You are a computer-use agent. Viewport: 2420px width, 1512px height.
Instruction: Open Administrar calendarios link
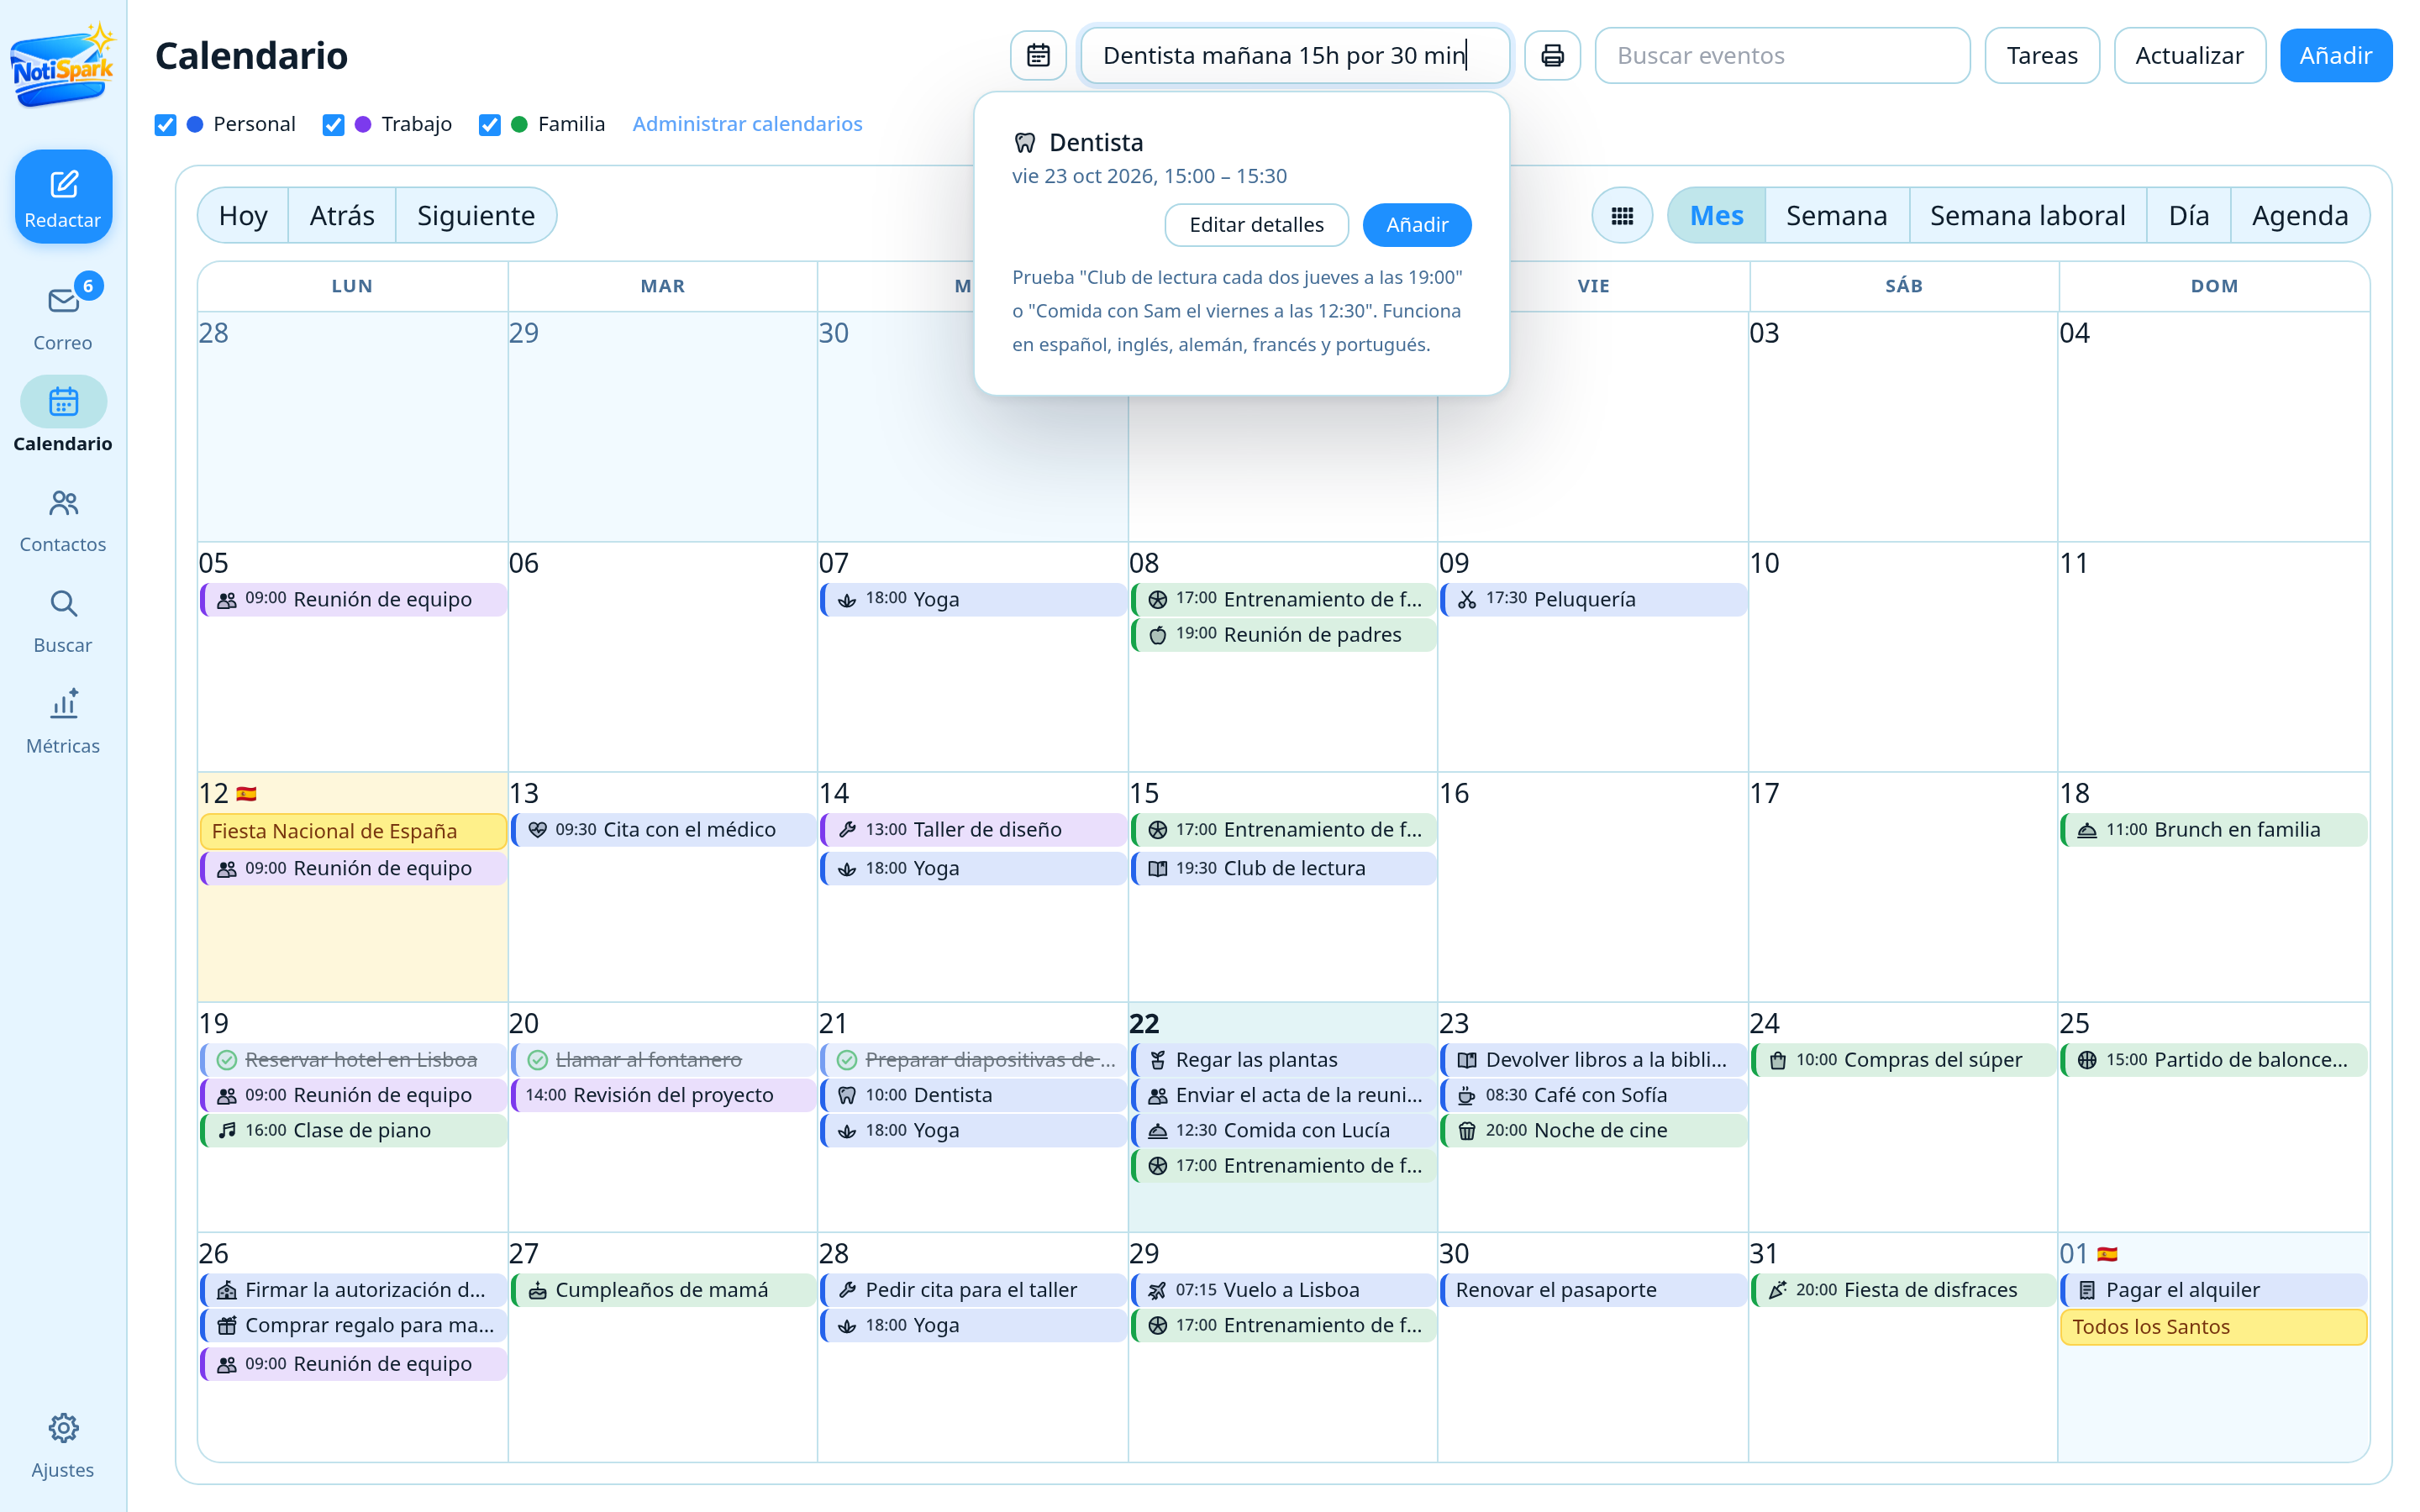coord(747,124)
